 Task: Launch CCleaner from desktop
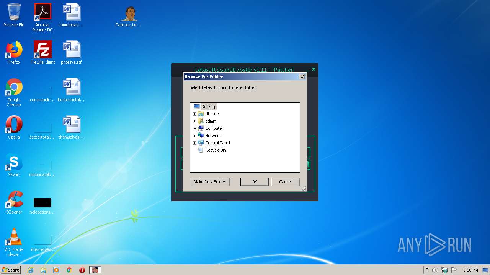(x=14, y=202)
